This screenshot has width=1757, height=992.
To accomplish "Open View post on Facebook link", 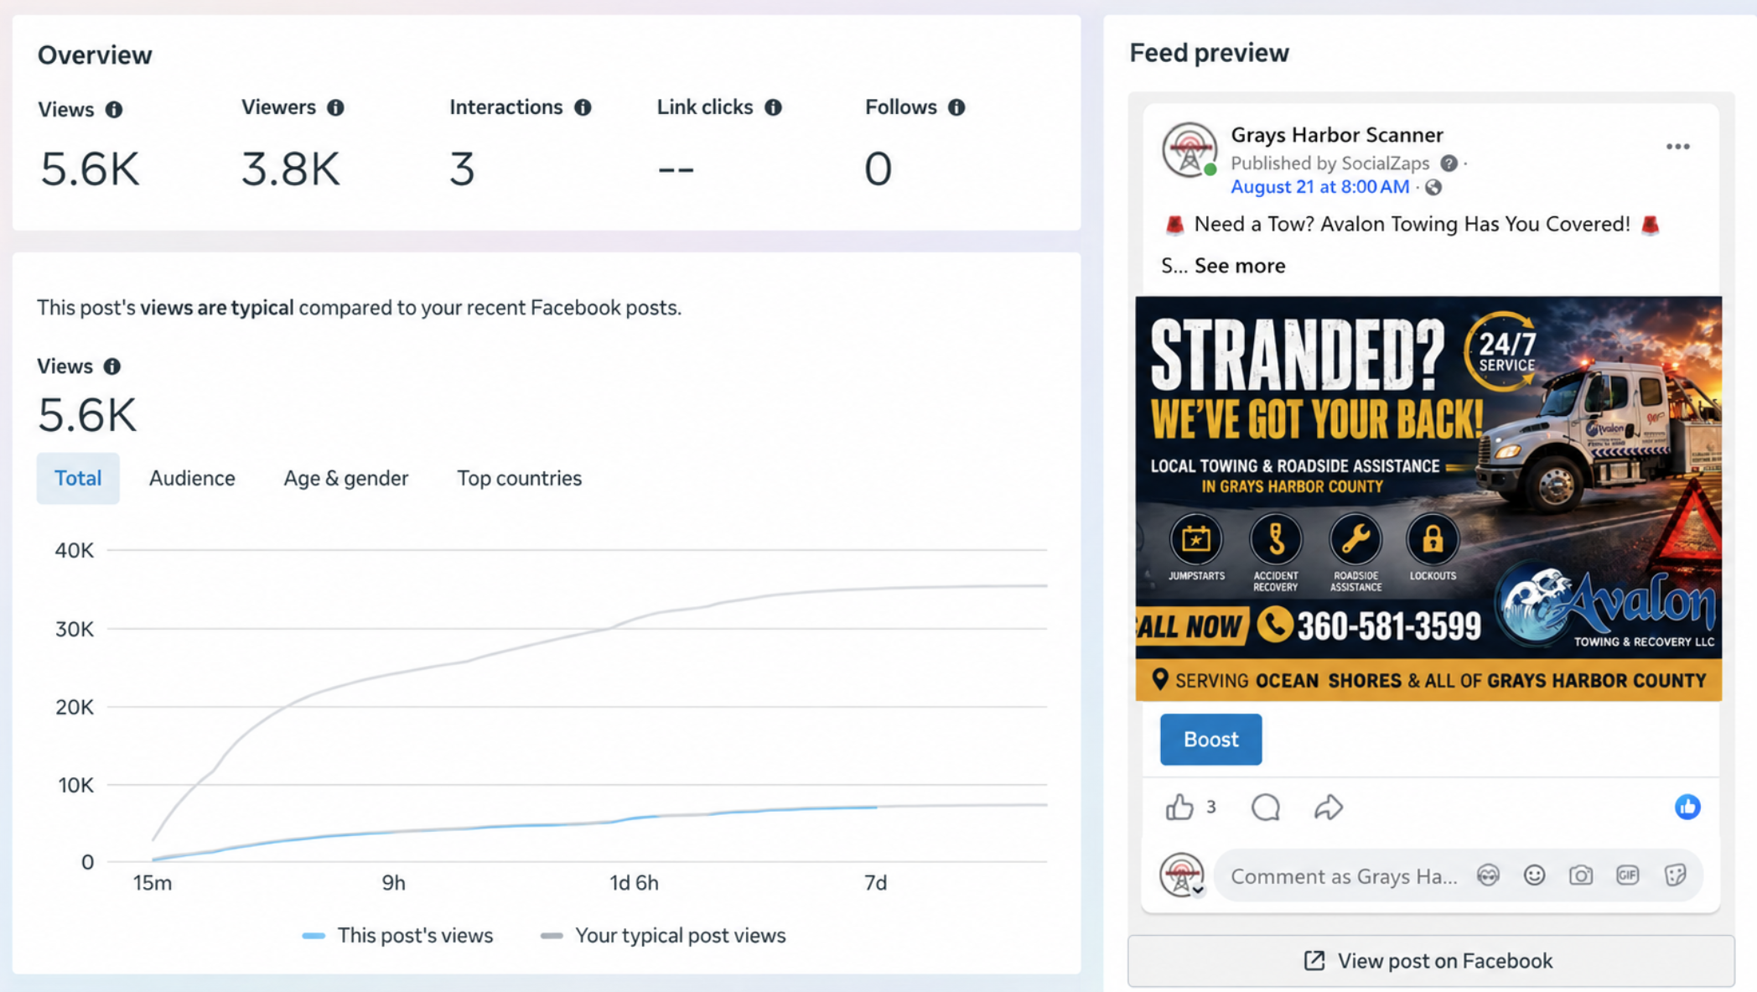I will (x=1430, y=961).
